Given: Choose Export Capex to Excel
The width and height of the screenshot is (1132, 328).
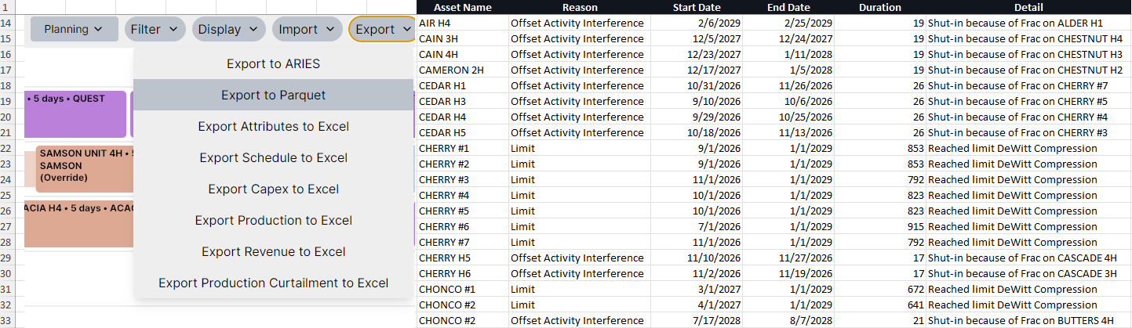Looking at the screenshot, I should 273,189.
